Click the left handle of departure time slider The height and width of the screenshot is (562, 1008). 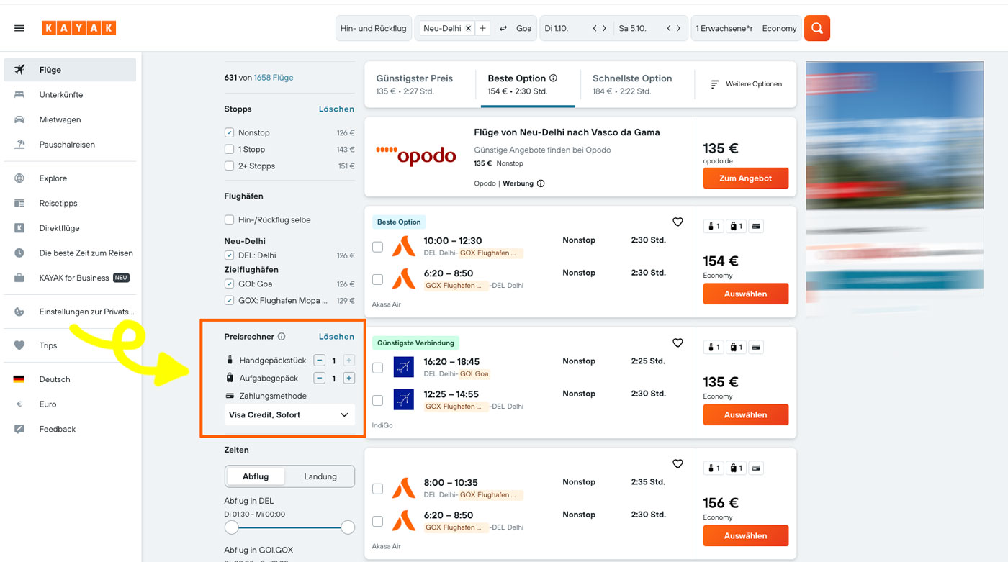pos(232,527)
